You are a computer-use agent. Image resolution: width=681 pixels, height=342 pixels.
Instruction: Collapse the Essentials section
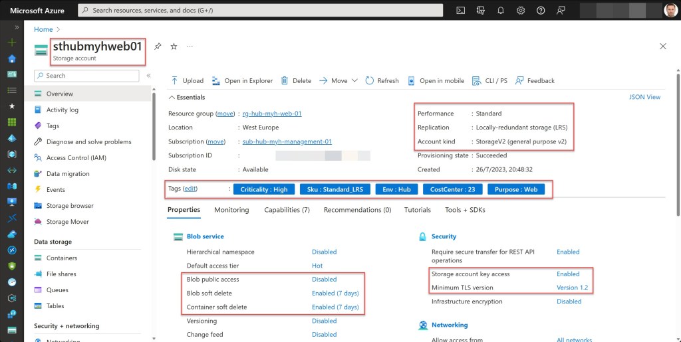[172, 98]
